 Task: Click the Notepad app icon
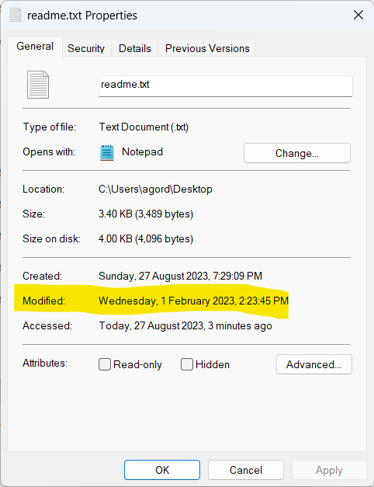click(x=107, y=153)
